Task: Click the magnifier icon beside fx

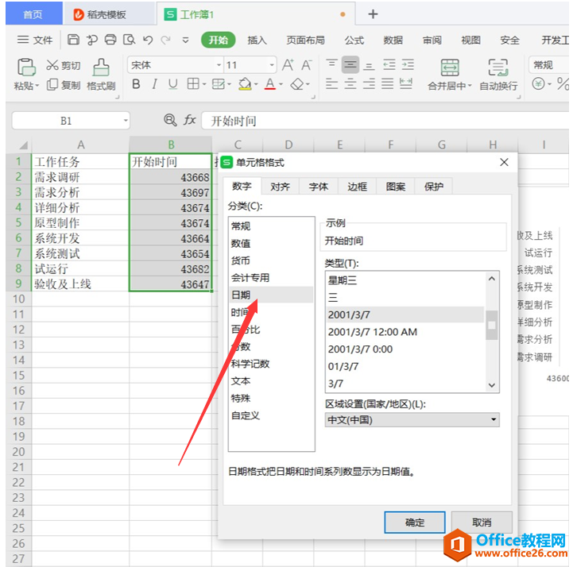Action: [x=170, y=120]
